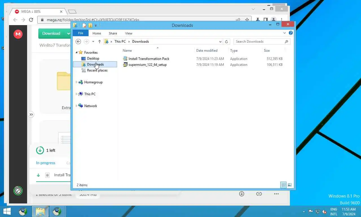Open the Windows Start button
Image resolution: width=361 pixels, height=217 pixels.
click(7, 211)
